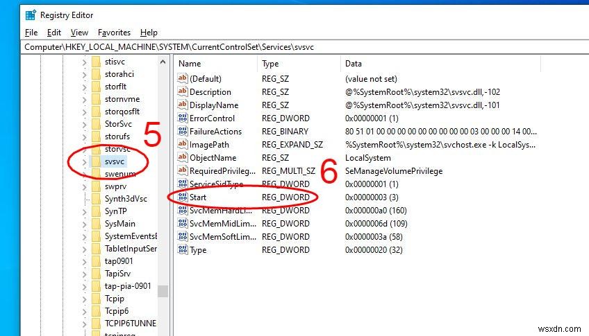Click the folder icon of storahci key

96,74
